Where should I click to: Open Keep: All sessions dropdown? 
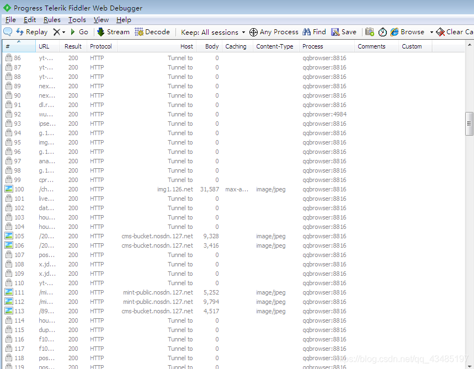tap(213, 32)
